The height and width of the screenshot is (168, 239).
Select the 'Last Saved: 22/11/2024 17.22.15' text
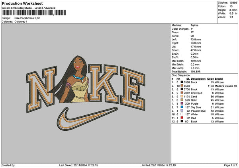tap(78, 165)
